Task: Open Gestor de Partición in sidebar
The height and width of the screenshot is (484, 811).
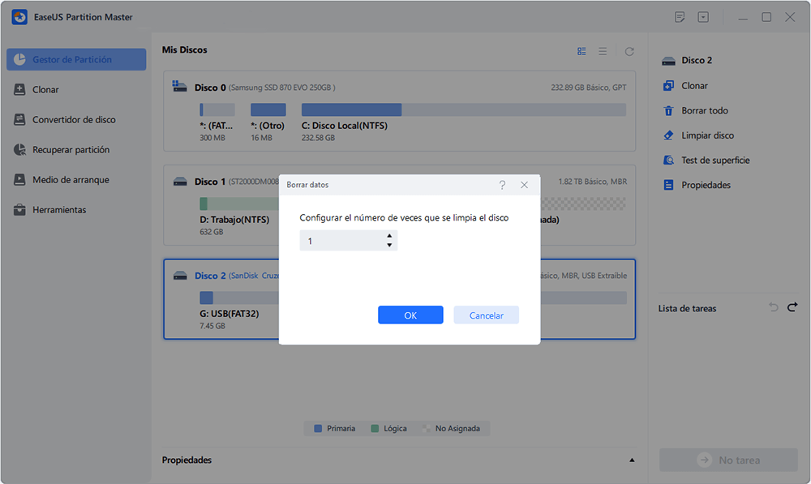Action: click(76, 59)
